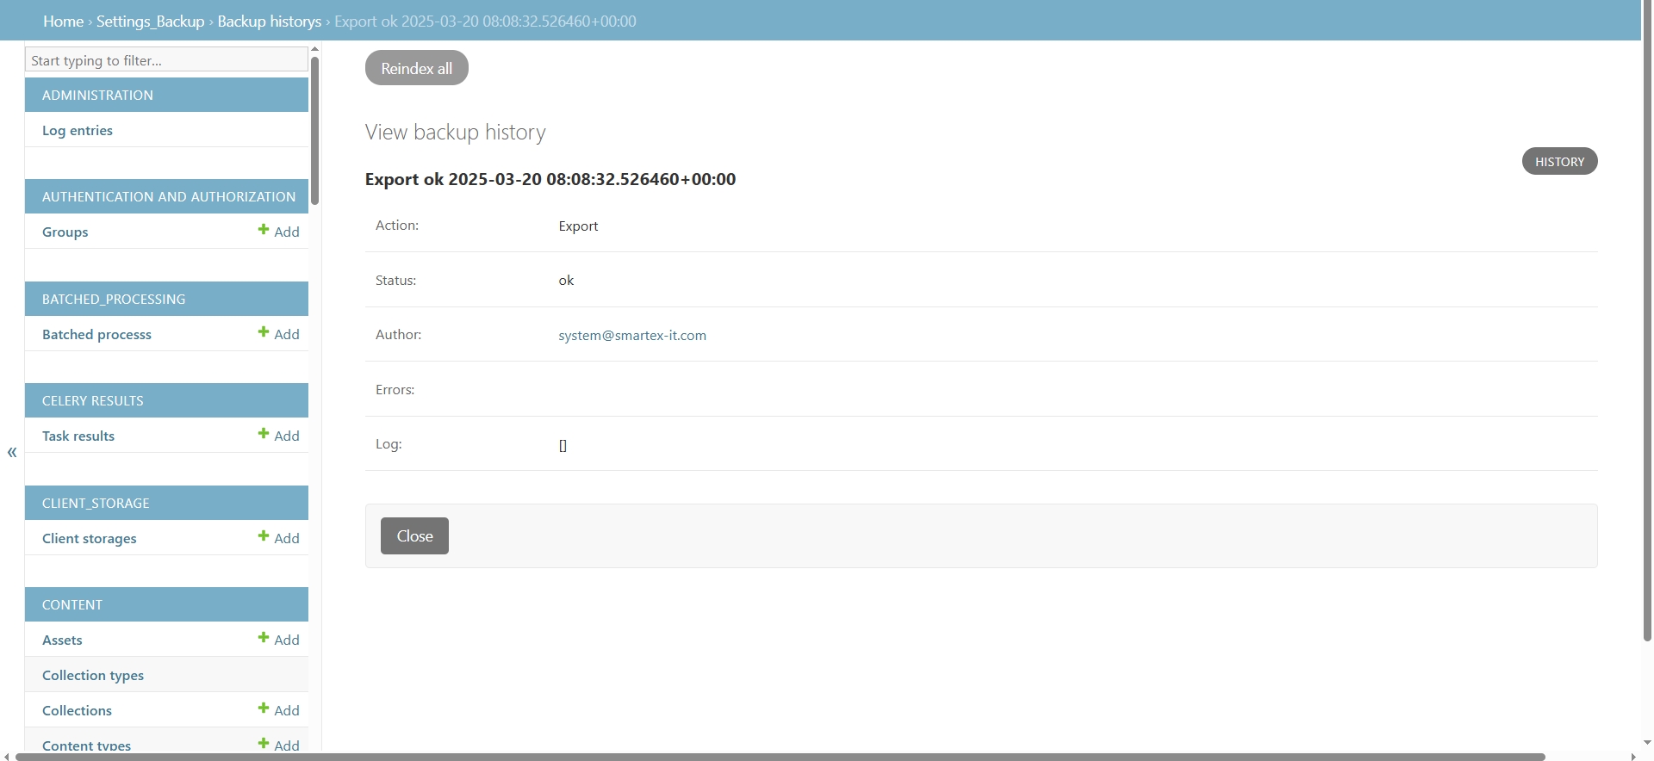
Task: Click the sidebar scroll-up arrow
Action: (315, 49)
